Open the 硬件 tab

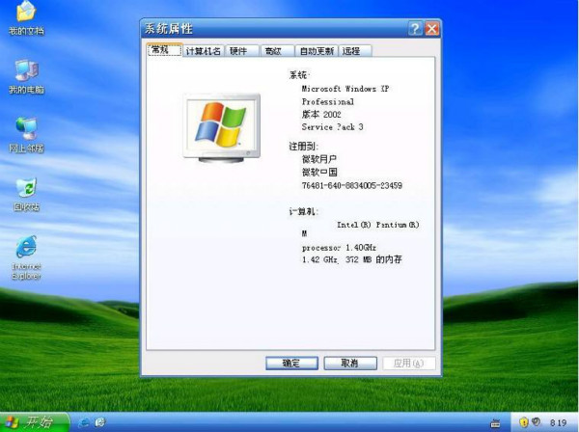[x=239, y=51]
